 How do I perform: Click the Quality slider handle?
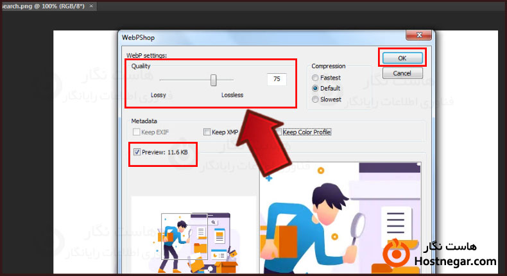[x=214, y=80]
